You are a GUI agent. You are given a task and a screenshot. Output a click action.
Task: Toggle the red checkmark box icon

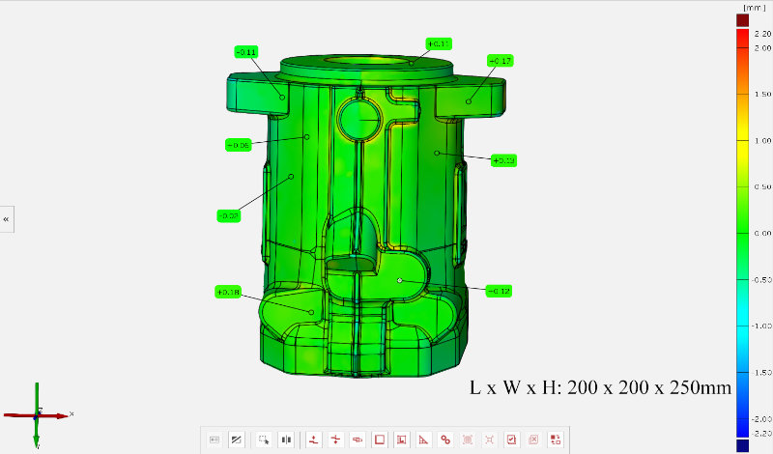511,440
